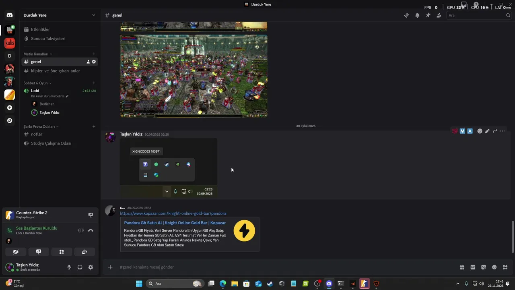Open Discord direct messages home icon

click(x=10, y=15)
